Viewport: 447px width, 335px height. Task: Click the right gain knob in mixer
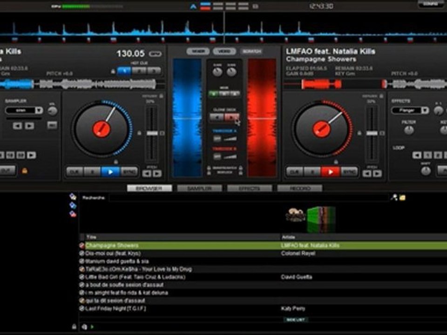(x=231, y=72)
